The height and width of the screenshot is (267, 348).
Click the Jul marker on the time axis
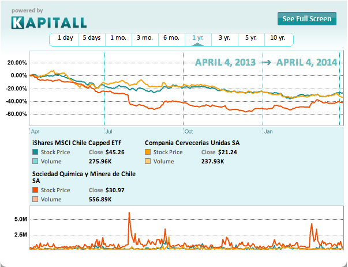coord(108,132)
